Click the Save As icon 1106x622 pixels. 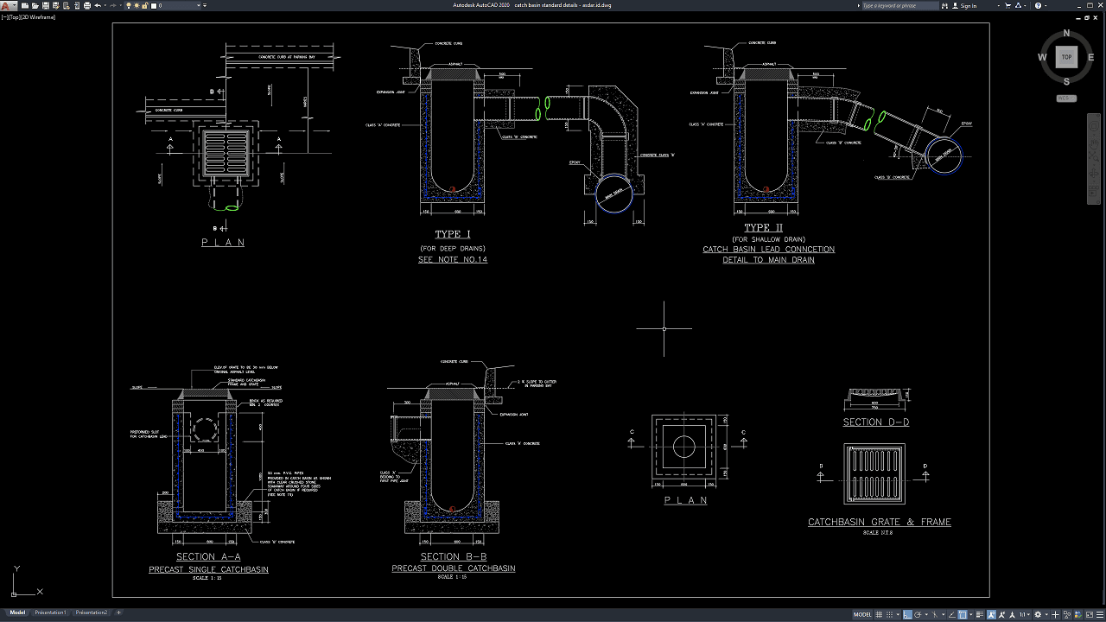click(x=56, y=5)
